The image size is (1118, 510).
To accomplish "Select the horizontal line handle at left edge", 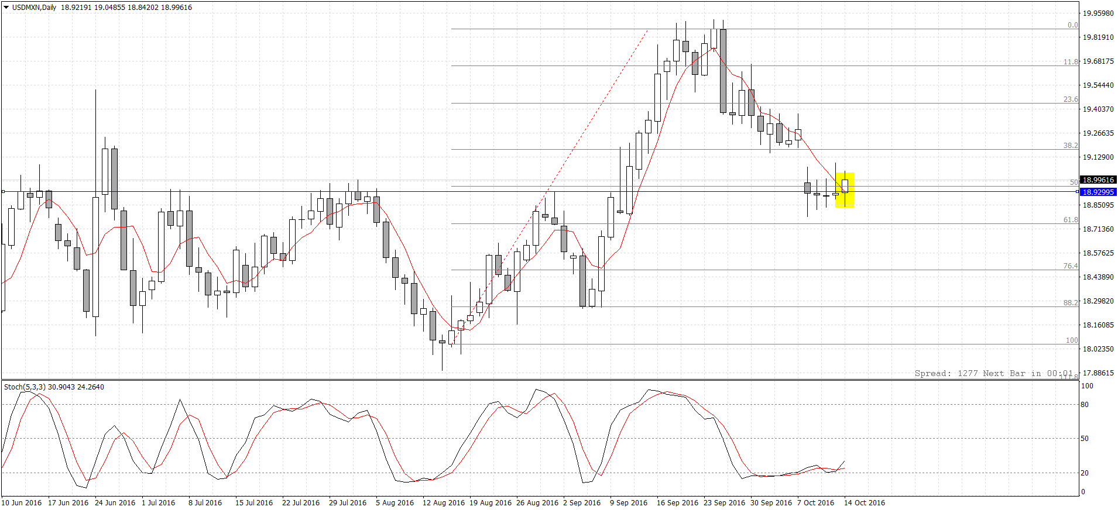I will [x=3, y=191].
